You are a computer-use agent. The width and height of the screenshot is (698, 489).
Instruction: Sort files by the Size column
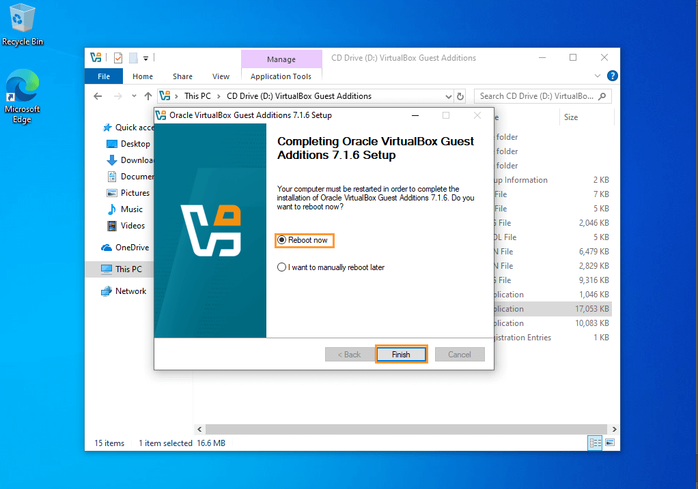click(x=571, y=117)
